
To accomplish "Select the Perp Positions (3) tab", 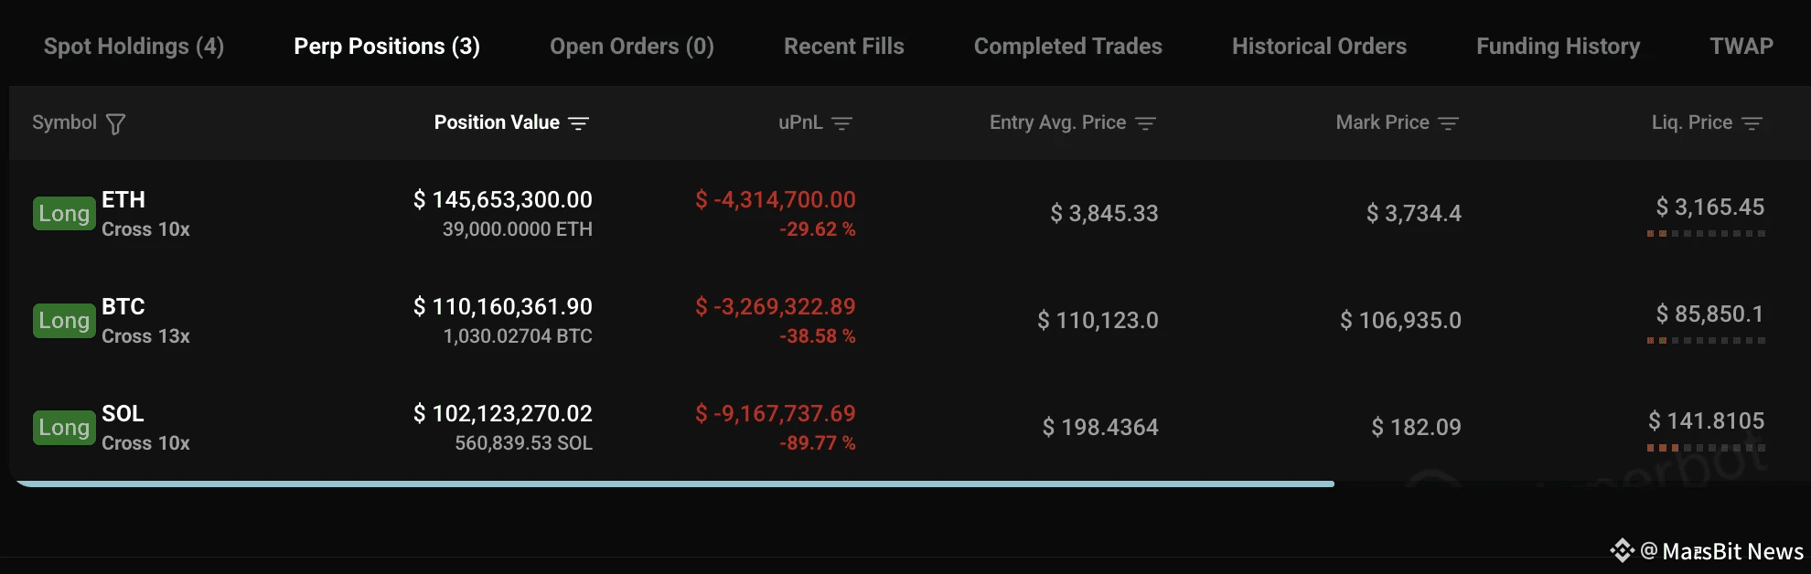I will [x=387, y=47].
